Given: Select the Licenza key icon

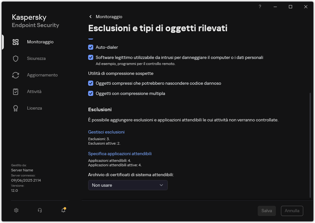Looking at the screenshot, I should [16, 108].
